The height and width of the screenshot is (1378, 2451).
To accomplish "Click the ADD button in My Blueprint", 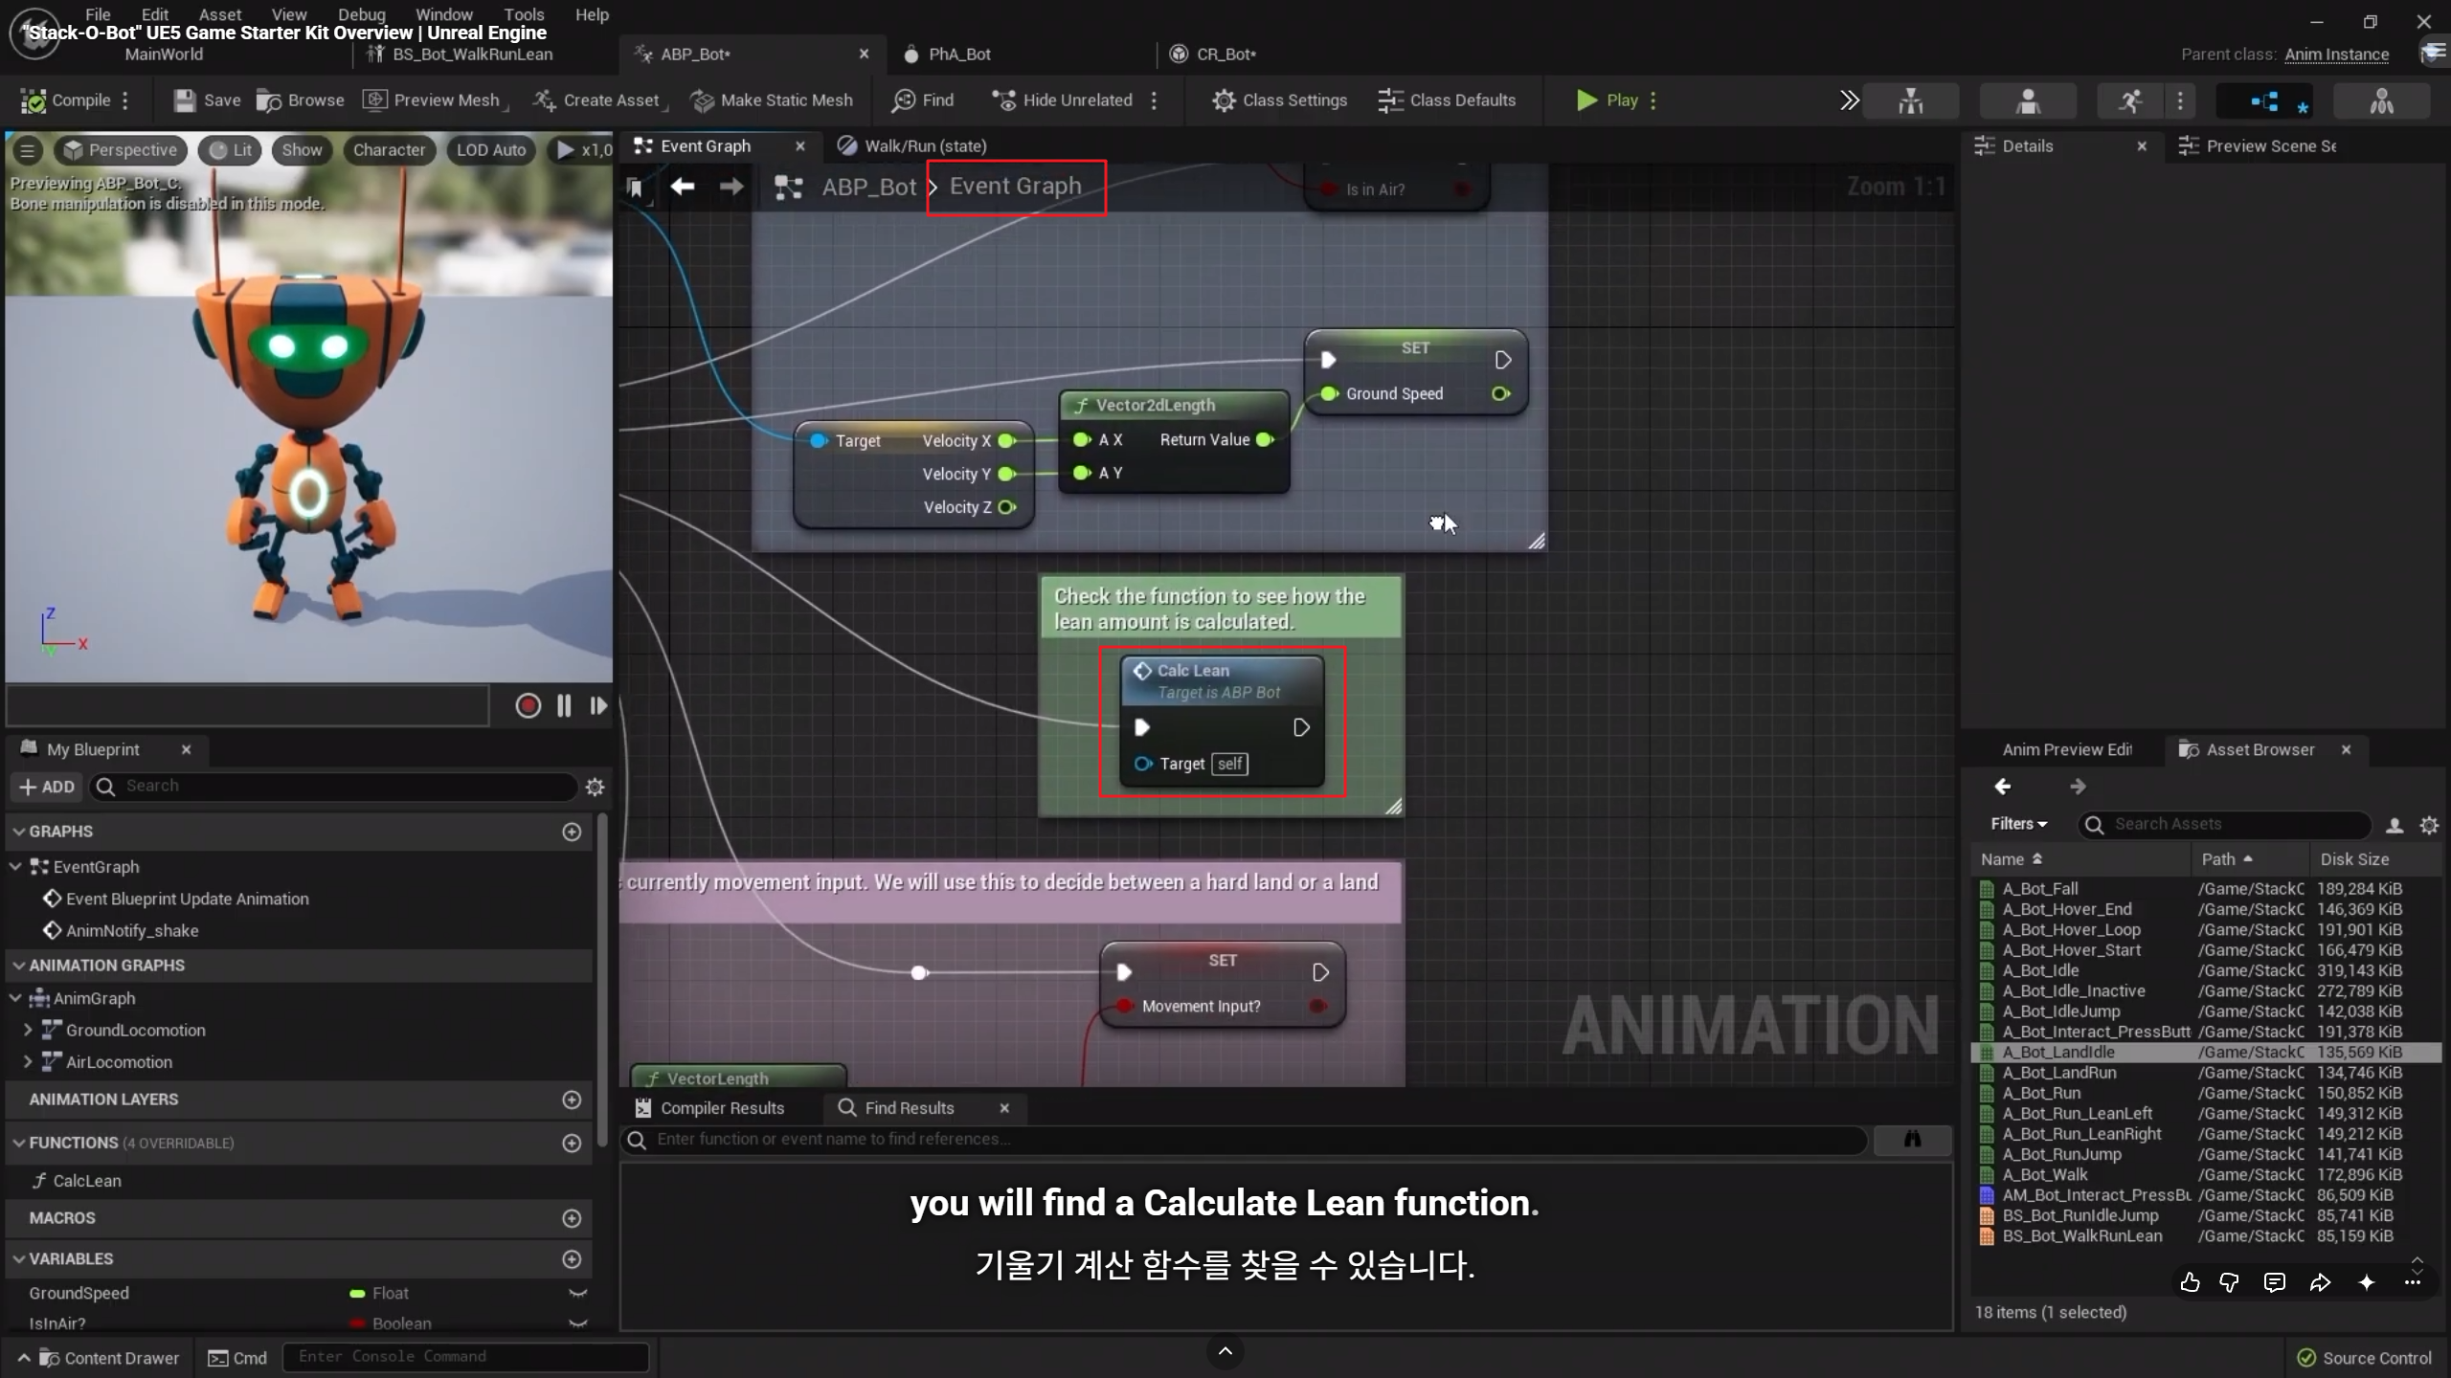I will click(47, 787).
